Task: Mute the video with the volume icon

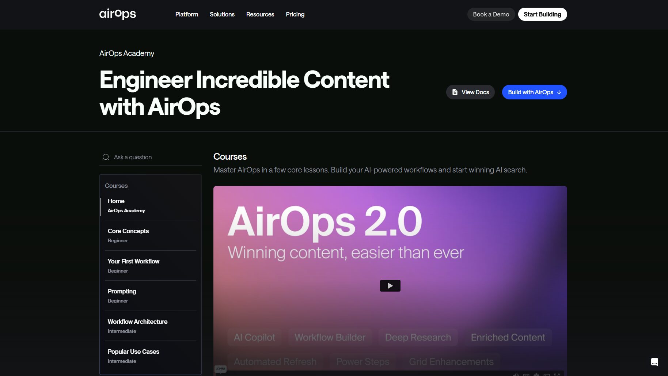Action: coord(516,375)
